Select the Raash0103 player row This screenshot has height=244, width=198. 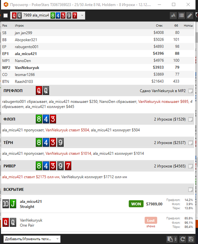tap(98, 81)
